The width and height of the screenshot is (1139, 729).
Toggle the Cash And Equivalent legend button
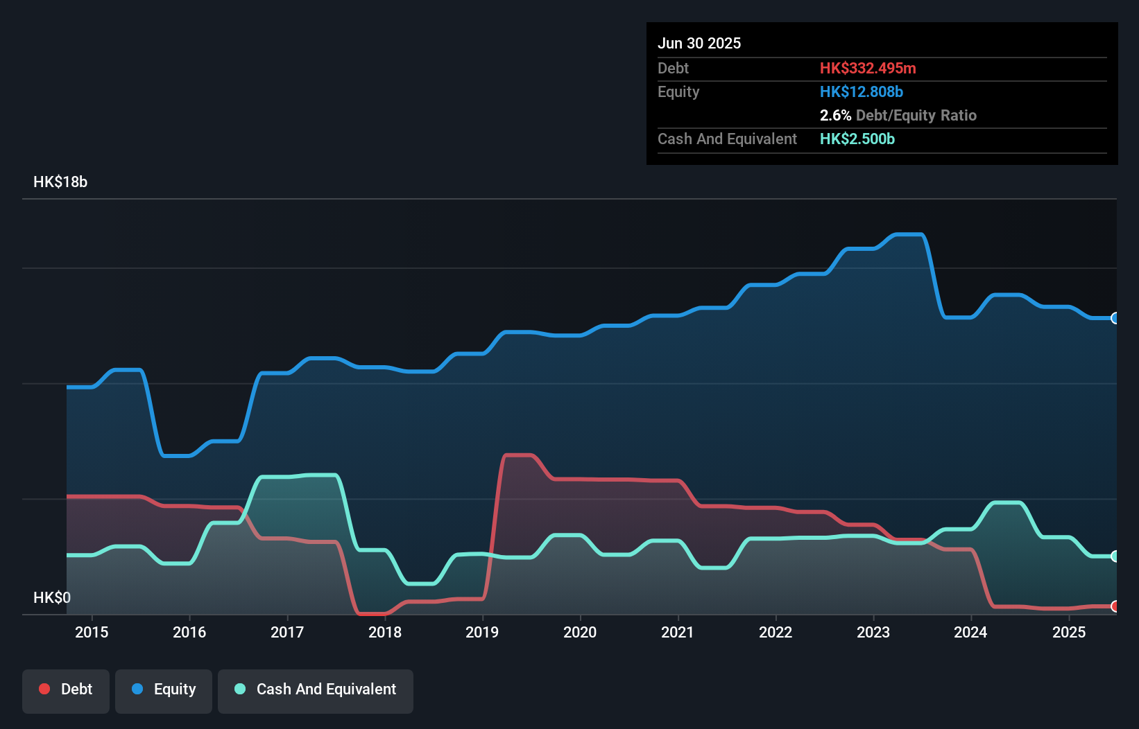(x=316, y=691)
